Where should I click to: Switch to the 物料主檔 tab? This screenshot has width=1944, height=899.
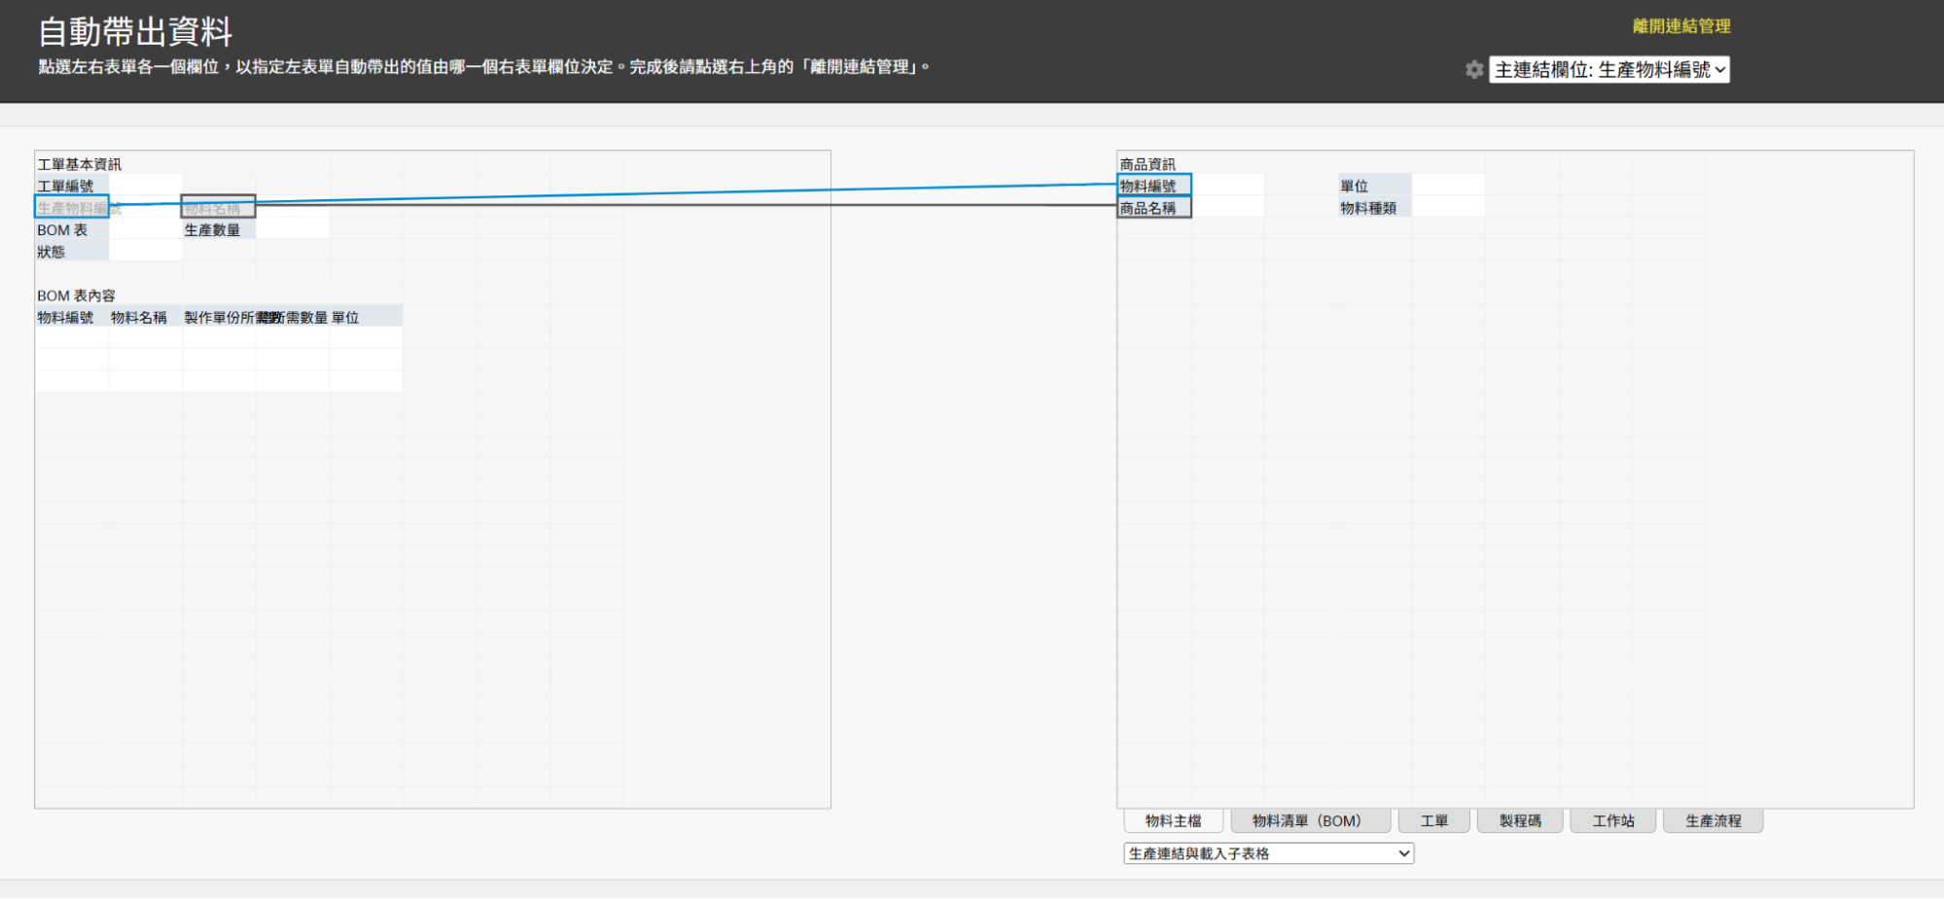[x=1173, y=821]
